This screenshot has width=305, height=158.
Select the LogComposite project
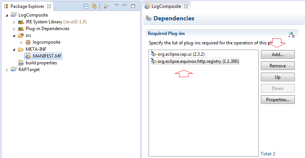click(x=33, y=15)
